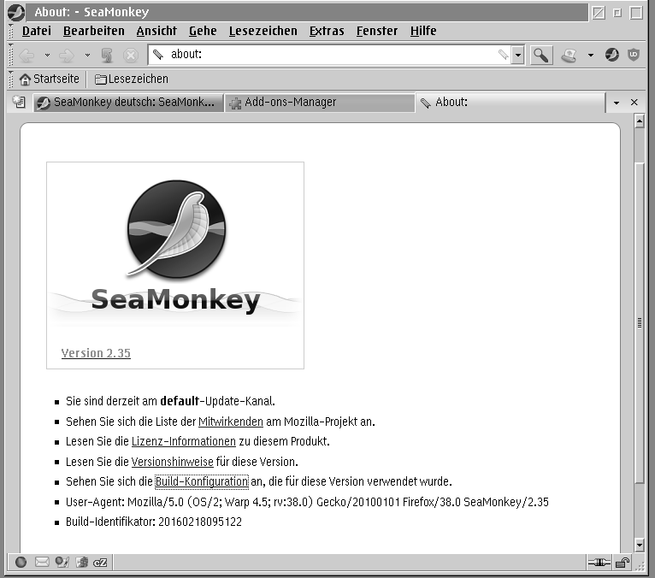Image resolution: width=655 pixels, height=578 pixels.
Task: Collapse the navigation toolbar using its grippy
Action: click(x=11, y=55)
